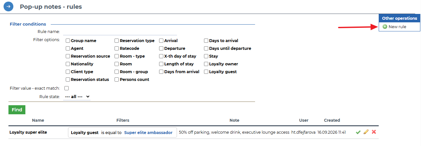Edit Loyalty super elite with pencil icon
The width and height of the screenshot is (421, 146).
(x=366, y=132)
